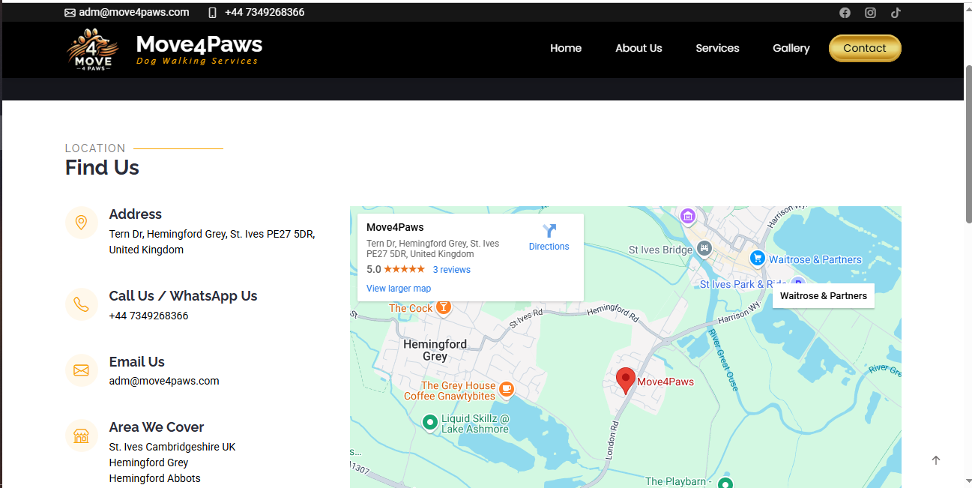Click the Directions arrow icon on map
Screen dimensions: 972x488
pyautogui.click(x=549, y=231)
